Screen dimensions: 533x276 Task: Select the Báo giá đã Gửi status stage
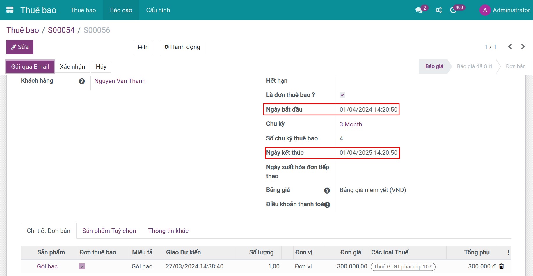tap(474, 66)
